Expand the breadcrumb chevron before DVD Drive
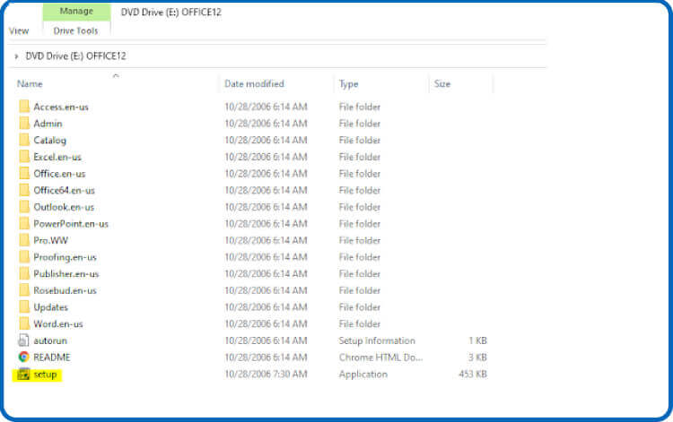 point(16,56)
